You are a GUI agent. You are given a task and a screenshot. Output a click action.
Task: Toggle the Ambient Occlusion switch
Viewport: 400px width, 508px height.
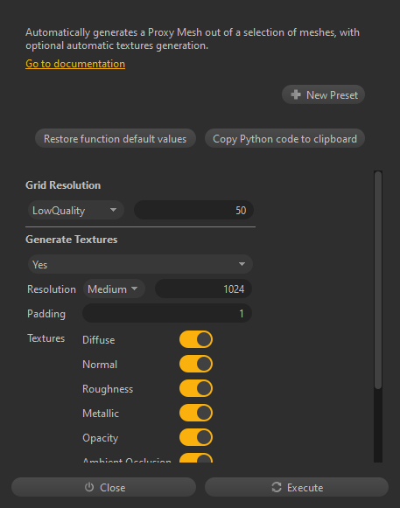point(196,457)
